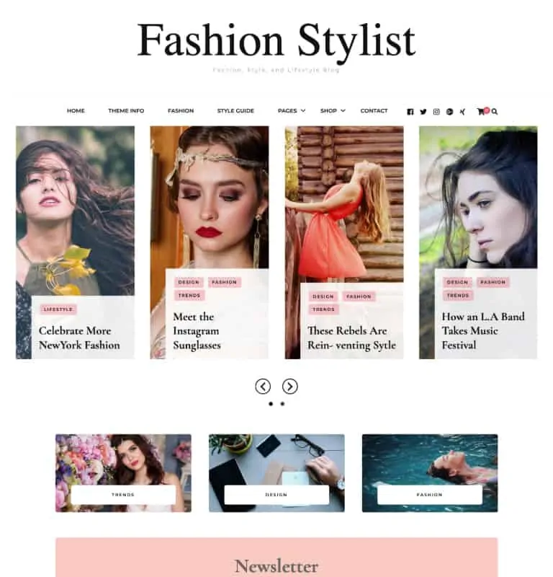Open the Facebook social icon
Image resolution: width=553 pixels, height=577 pixels.
click(410, 112)
